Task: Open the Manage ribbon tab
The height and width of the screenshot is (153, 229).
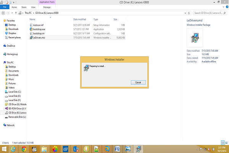Action: [47, 7]
